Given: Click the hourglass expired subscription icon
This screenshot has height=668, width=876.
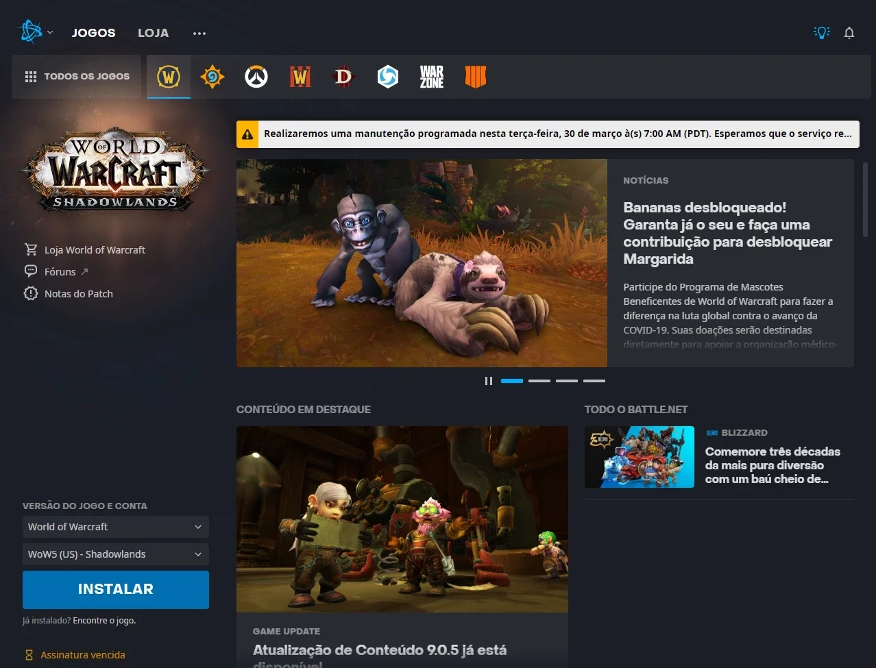Looking at the screenshot, I should coord(29,655).
